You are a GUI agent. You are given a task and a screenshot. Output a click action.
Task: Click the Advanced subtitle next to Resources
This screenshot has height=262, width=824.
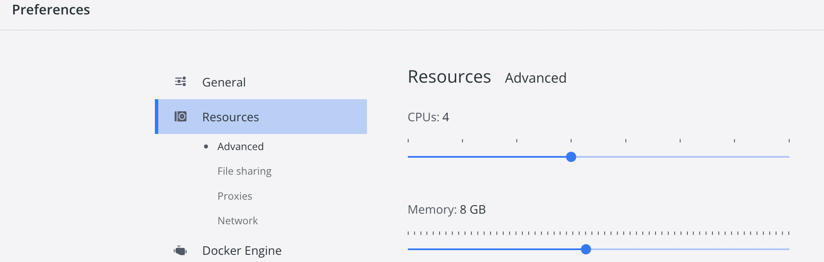pyautogui.click(x=535, y=78)
